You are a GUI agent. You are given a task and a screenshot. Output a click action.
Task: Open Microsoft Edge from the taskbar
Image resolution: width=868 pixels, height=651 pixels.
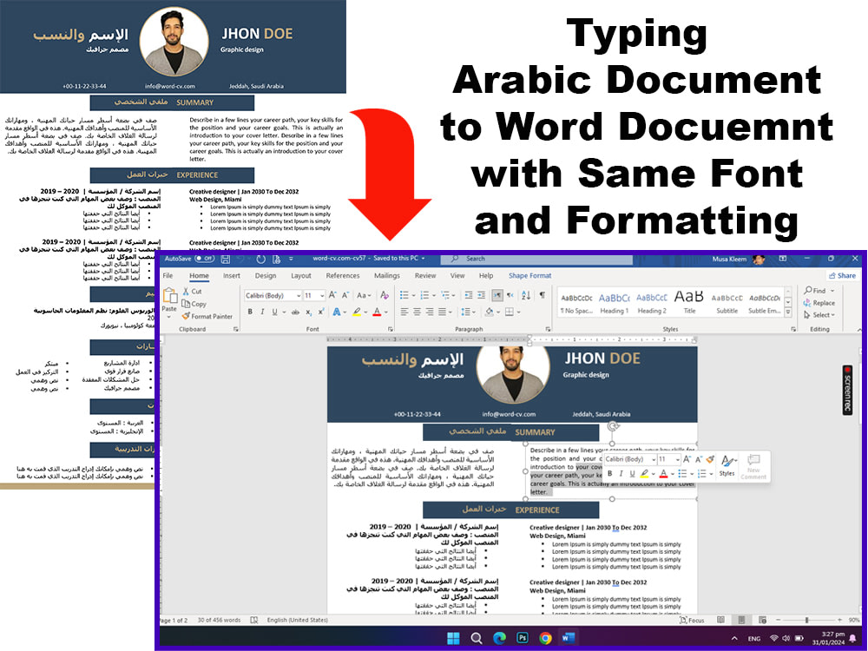[499, 638]
